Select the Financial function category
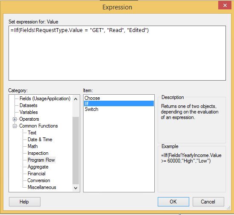The image size is (234, 215). pyautogui.click(x=36, y=174)
